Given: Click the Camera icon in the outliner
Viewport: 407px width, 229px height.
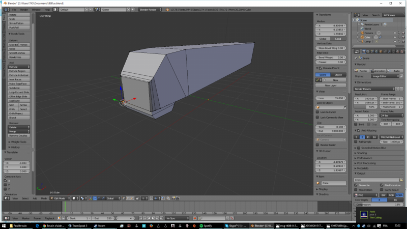Looking at the screenshot, I should click(362, 33).
